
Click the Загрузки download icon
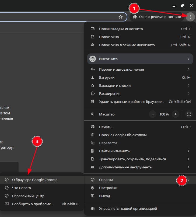(x=93, y=77)
